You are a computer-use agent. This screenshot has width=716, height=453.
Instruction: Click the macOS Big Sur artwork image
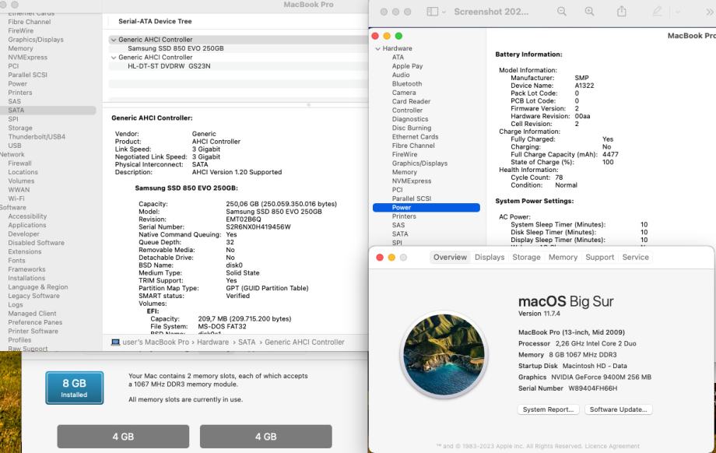444,355
